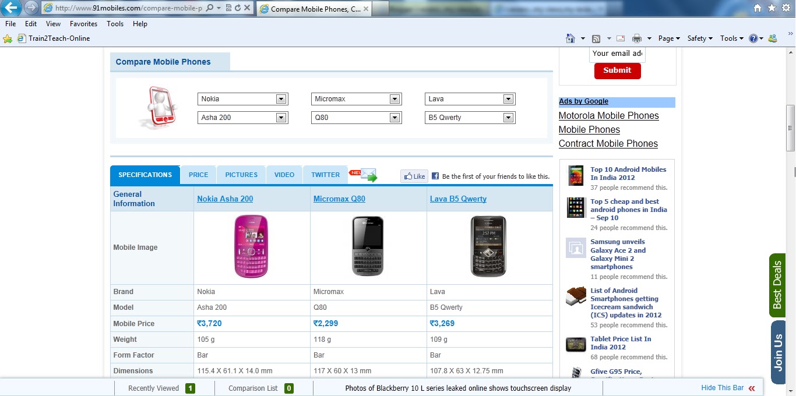Open the Asha 200 model dropdown
796x396 pixels.
[x=243, y=118]
